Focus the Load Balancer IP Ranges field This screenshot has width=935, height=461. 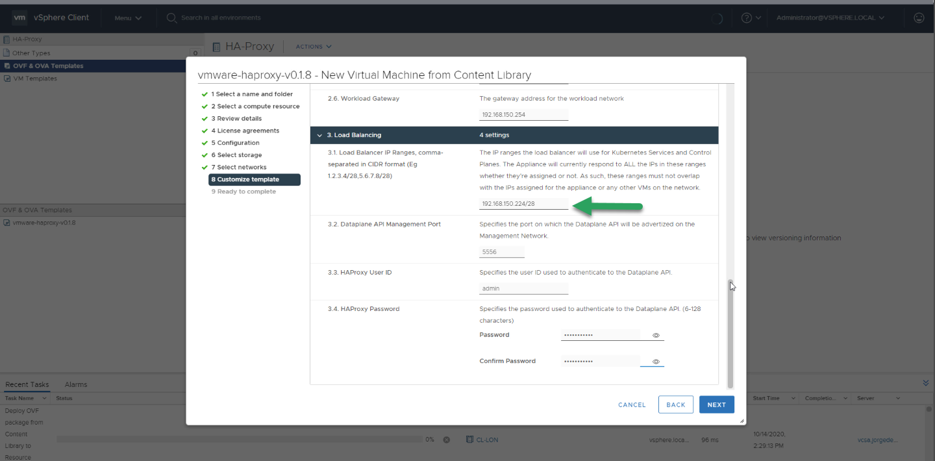524,204
